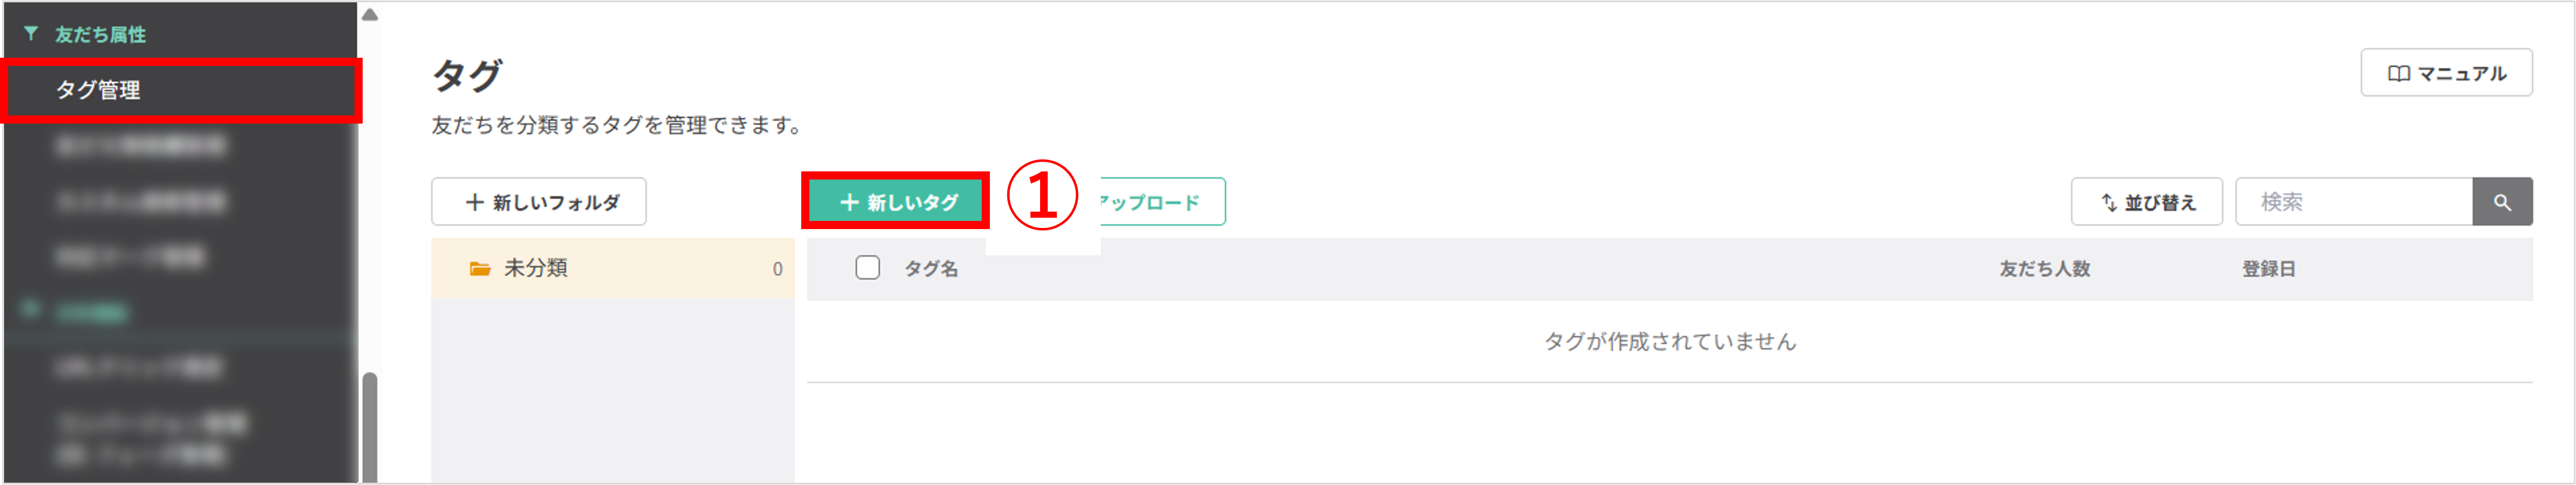The width and height of the screenshot is (2576, 485).
Task: Focus the 検索 search field
Action: point(2353,202)
